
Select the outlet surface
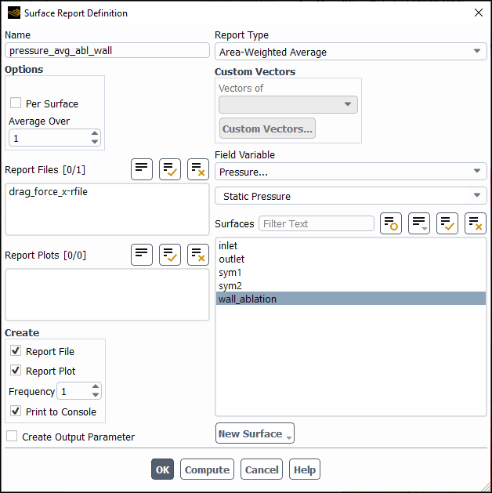351,259
